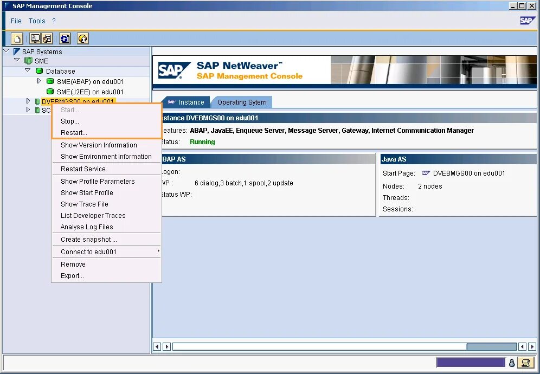The image size is (540, 374).
Task: Click the flask icon in status bar
Action: click(512, 363)
